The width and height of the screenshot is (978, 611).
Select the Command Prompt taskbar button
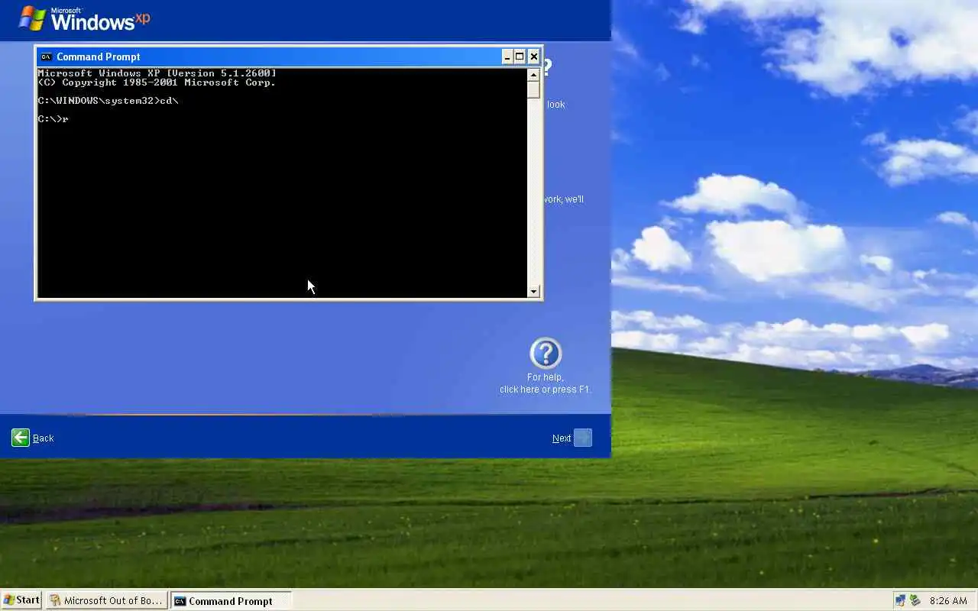[x=230, y=600]
